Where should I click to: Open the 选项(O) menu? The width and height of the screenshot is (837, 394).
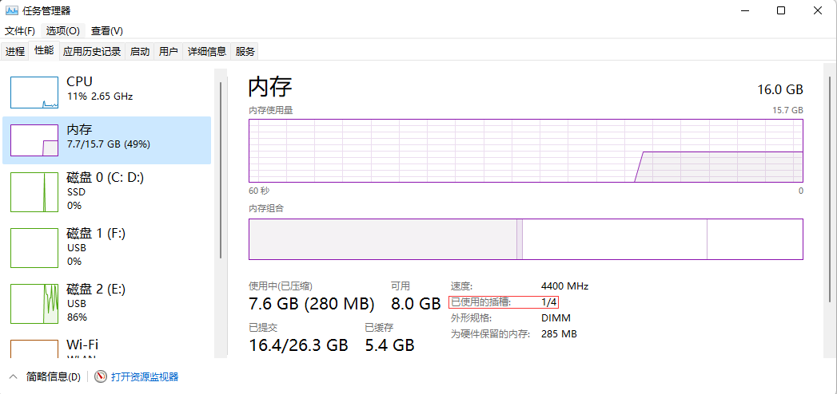pyautogui.click(x=62, y=30)
